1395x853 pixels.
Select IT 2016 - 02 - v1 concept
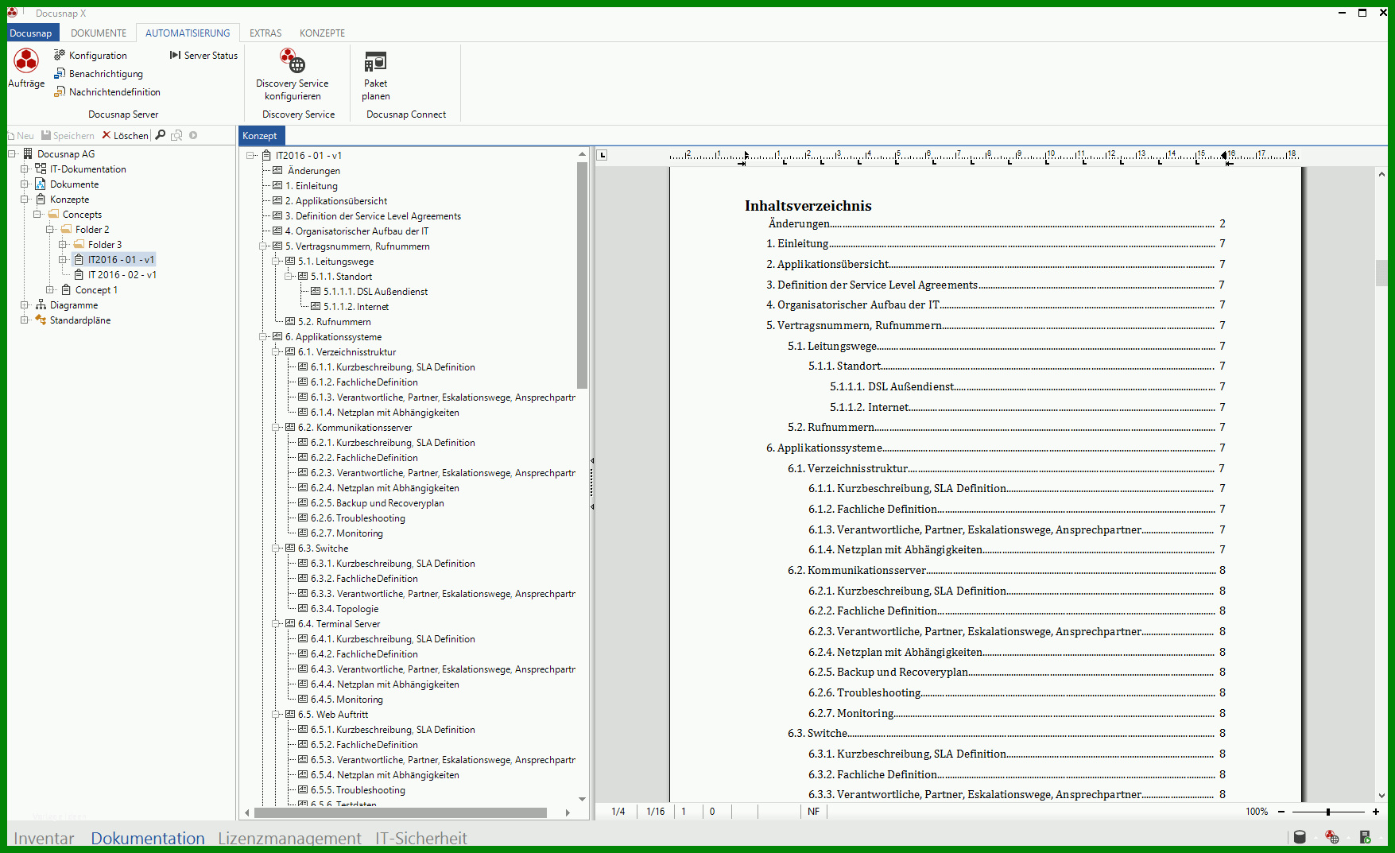pyautogui.click(x=122, y=275)
